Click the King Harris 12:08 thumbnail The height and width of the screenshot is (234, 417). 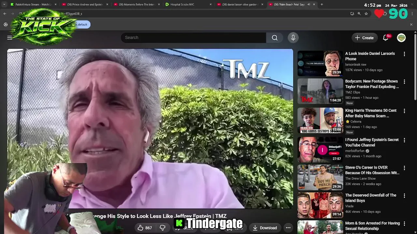coord(320,120)
